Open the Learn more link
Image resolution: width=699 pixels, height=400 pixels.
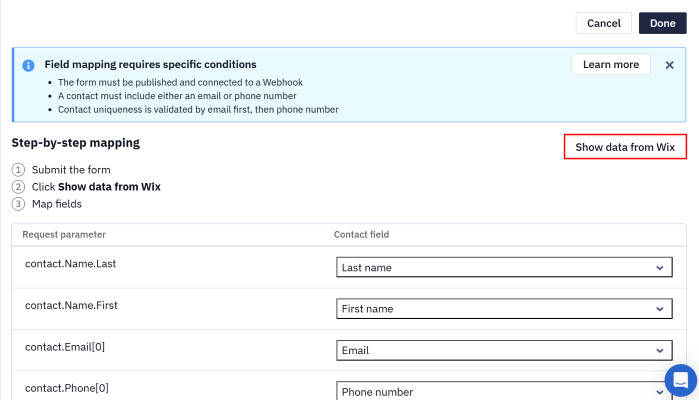611,64
